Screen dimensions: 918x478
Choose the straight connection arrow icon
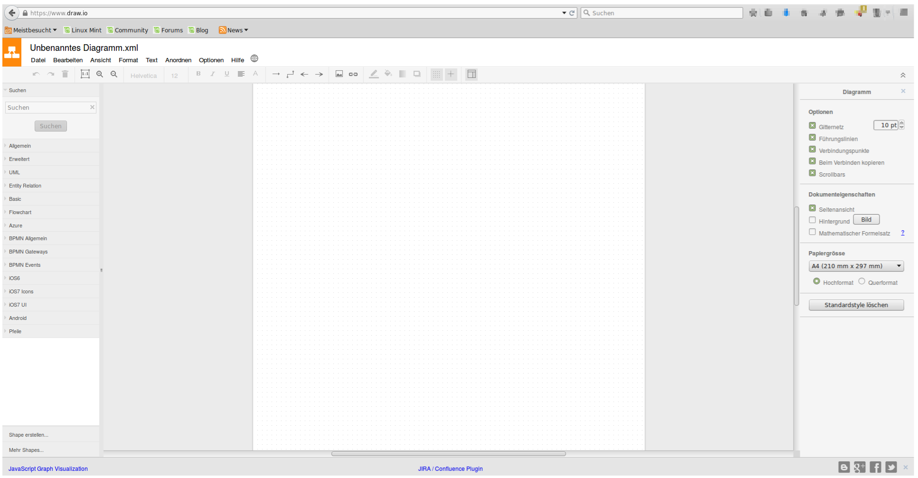click(x=276, y=74)
